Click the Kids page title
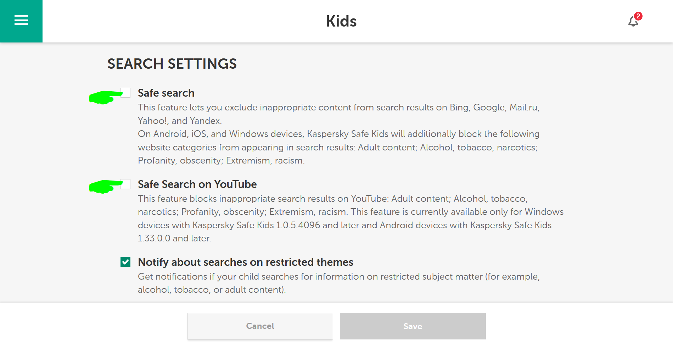 coord(341,21)
